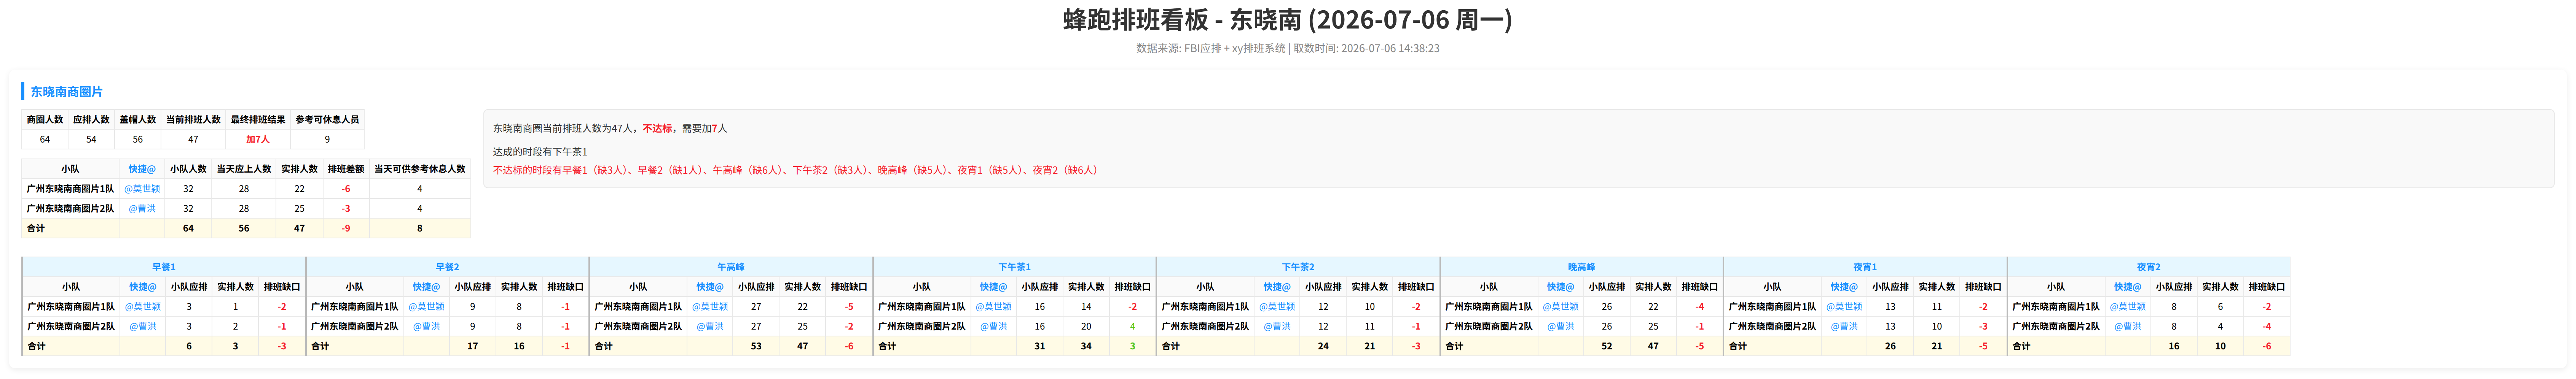Click @莫世颖 in the 夜宵2 table
2576x379 pixels.
pyautogui.click(x=2128, y=307)
